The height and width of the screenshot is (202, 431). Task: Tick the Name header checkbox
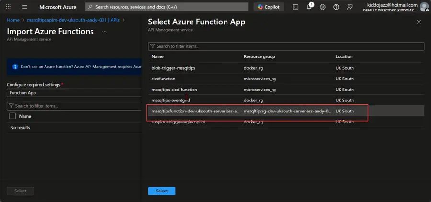[x=12, y=116]
